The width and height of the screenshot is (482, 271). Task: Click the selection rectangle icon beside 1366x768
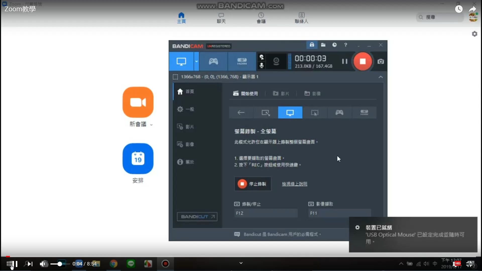[x=175, y=77]
